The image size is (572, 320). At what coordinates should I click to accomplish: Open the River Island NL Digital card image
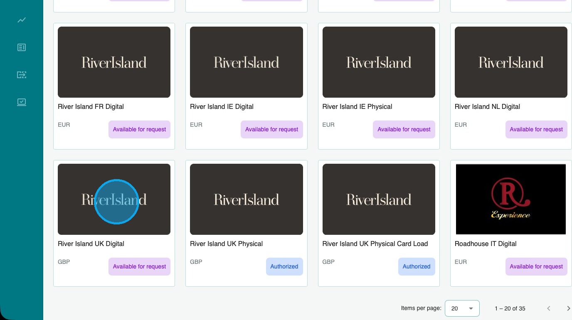point(511,62)
